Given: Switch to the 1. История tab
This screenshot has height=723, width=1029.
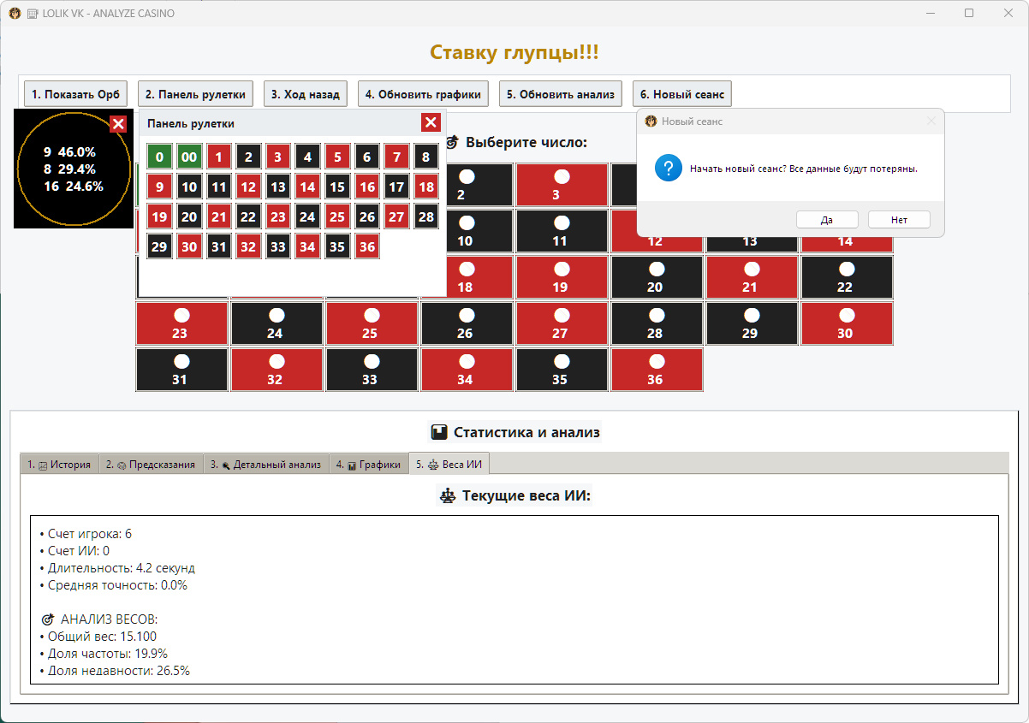Looking at the screenshot, I should [x=59, y=465].
